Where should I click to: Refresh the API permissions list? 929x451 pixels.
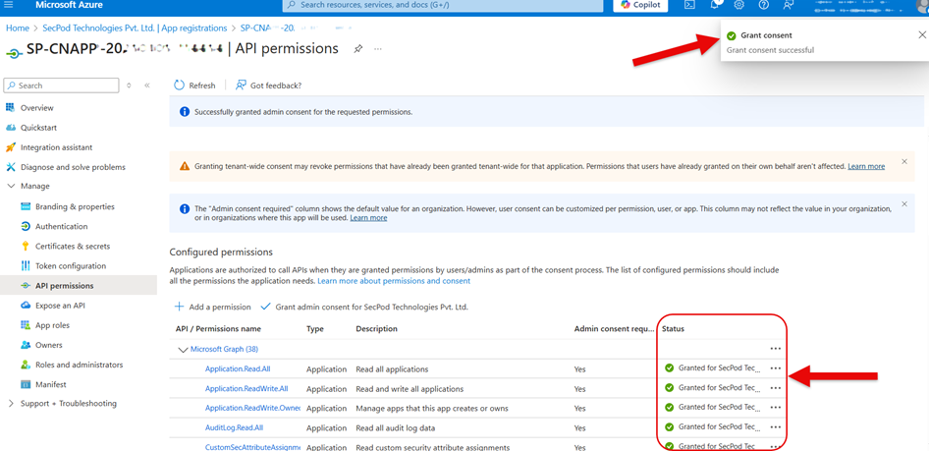click(194, 85)
